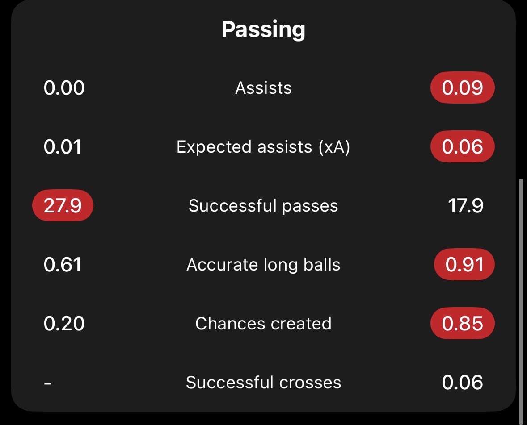Select the Accurate long balls label
Screen dimensions: 527x425
point(263,265)
